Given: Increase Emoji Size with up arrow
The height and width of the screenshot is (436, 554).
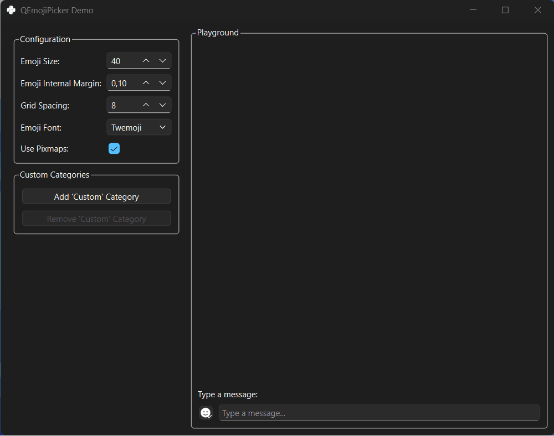Looking at the screenshot, I should click(x=146, y=61).
